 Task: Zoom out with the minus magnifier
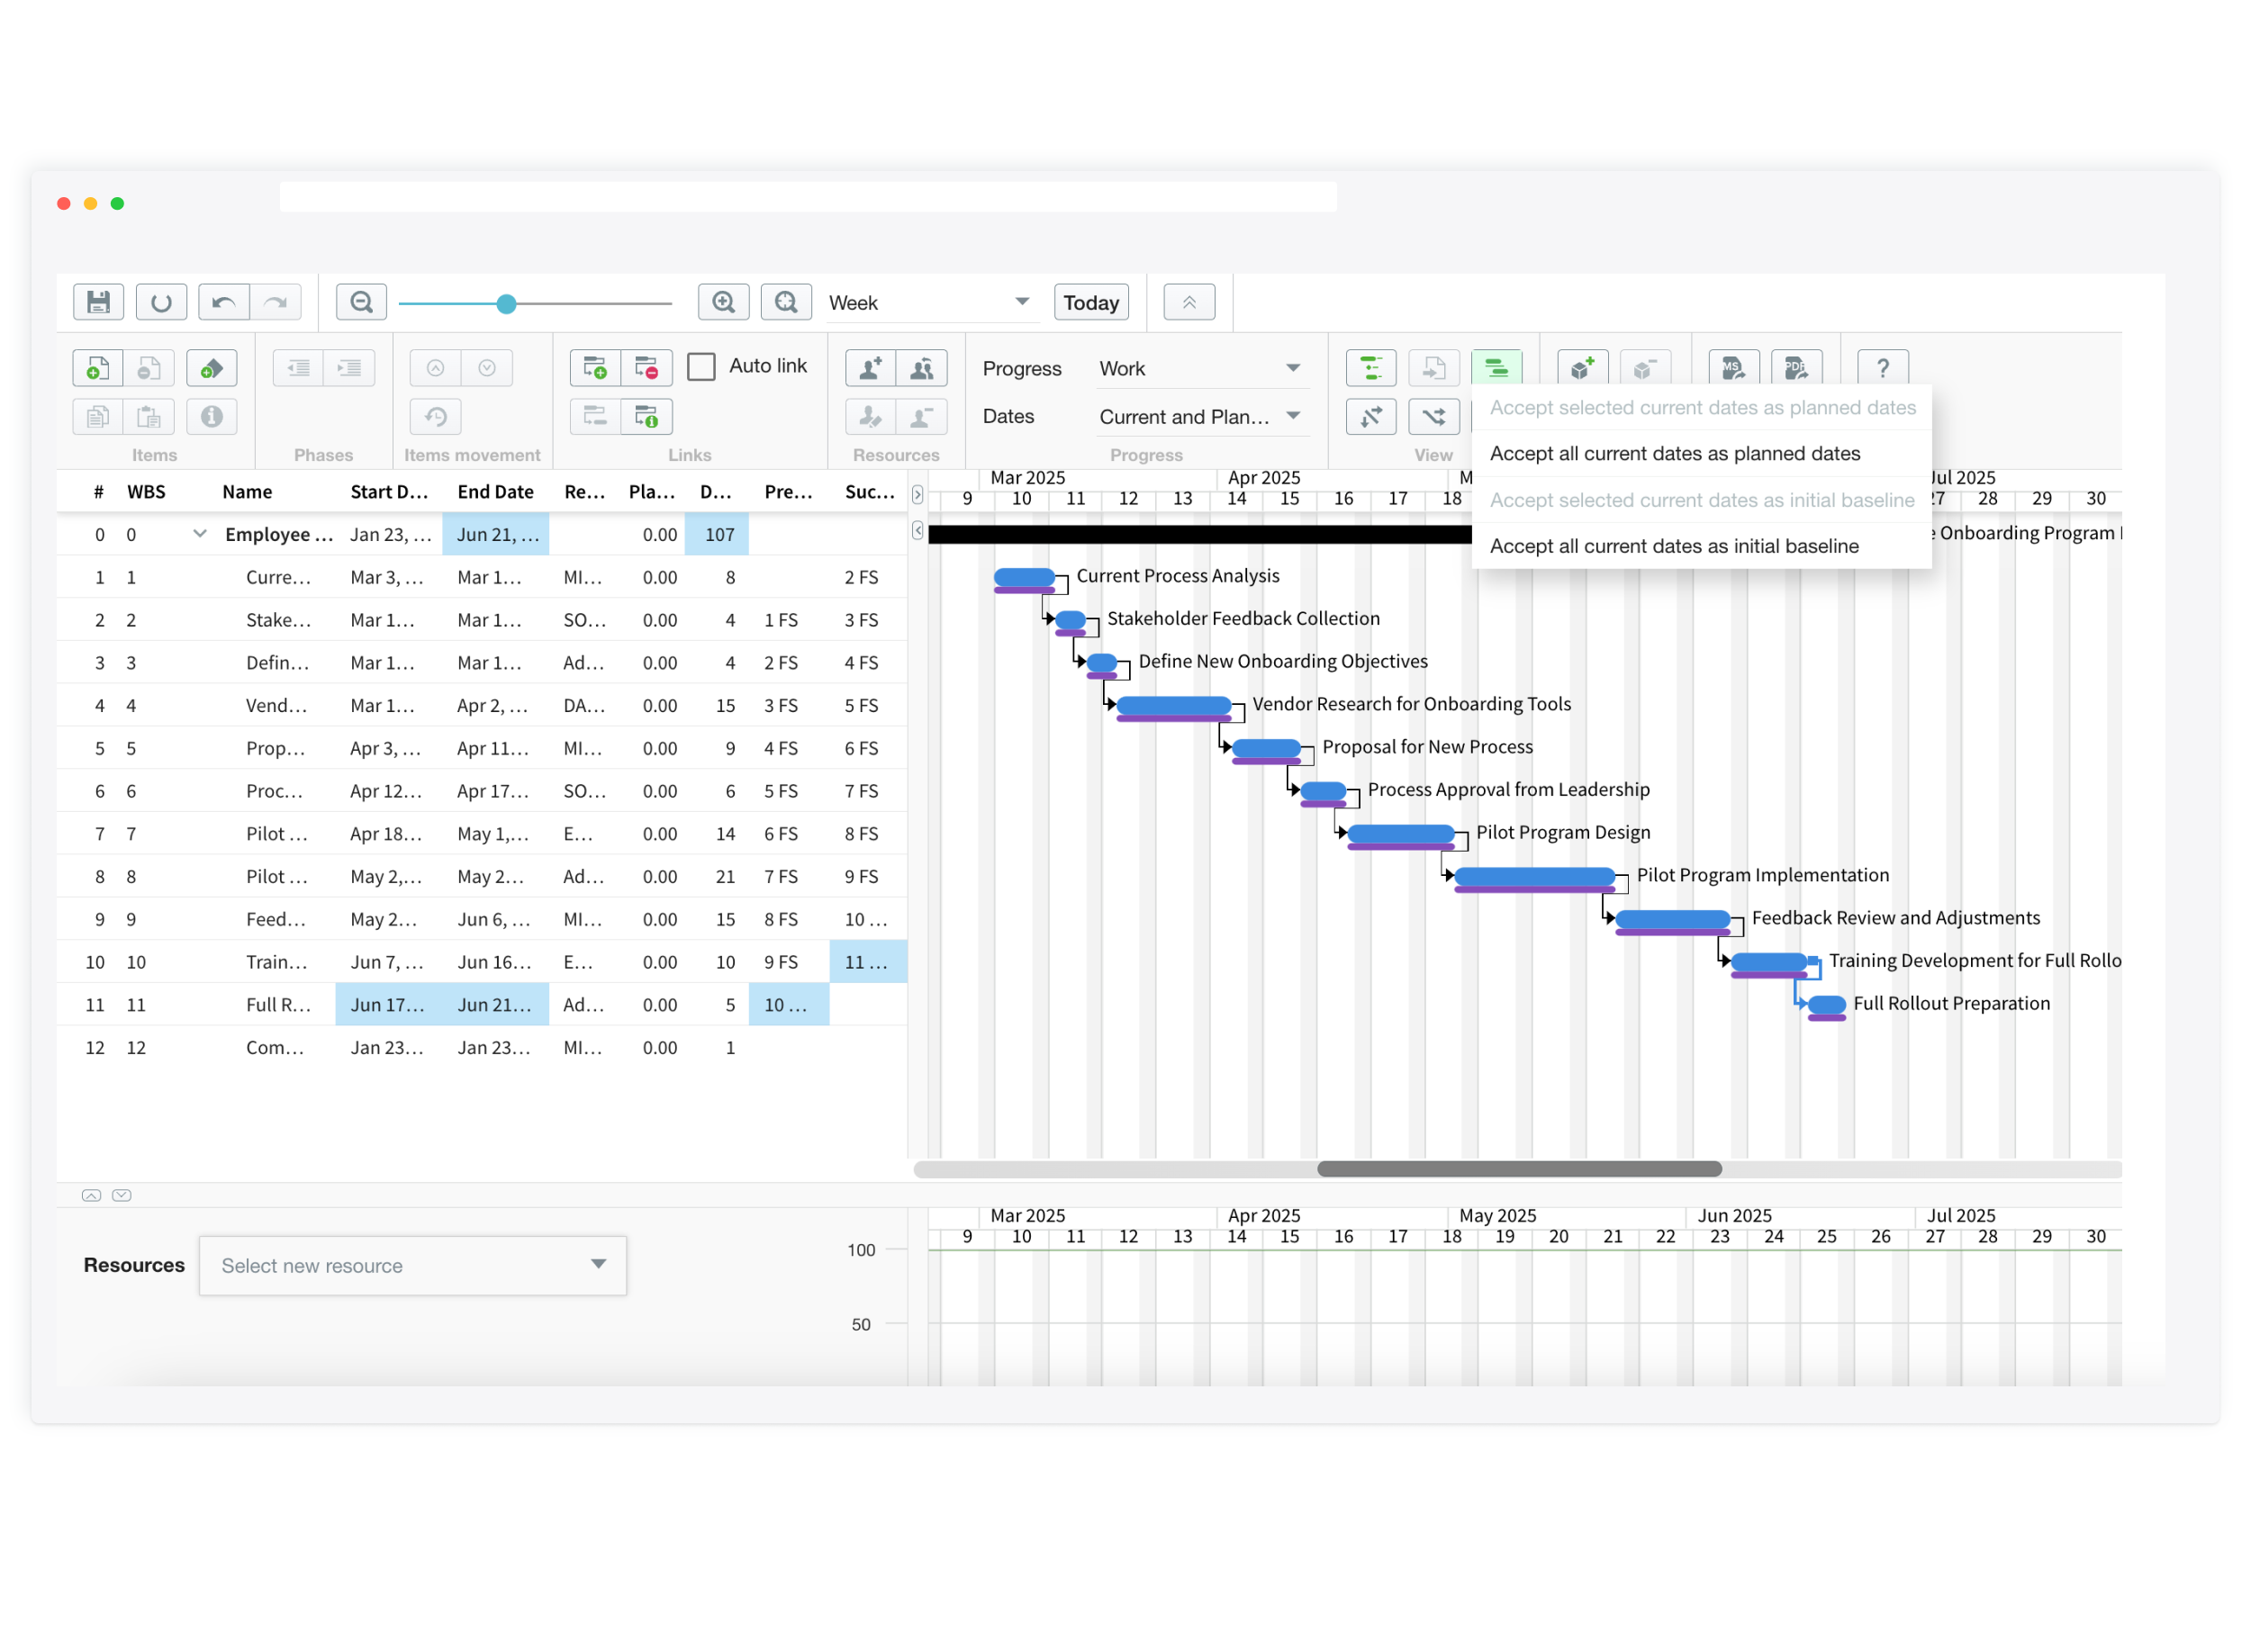(362, 302)
